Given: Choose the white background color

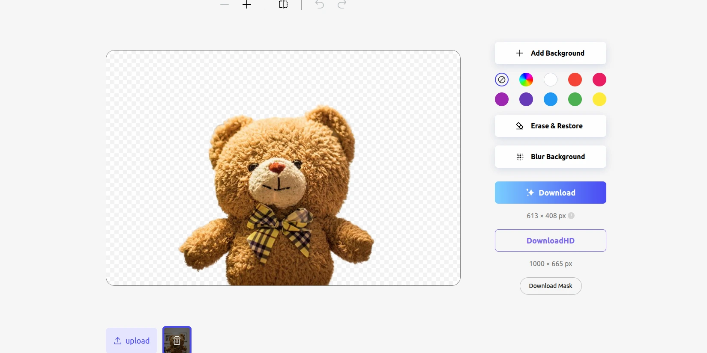Looking at the screenshot, I should pyautogui.click(x=551, y=80).
